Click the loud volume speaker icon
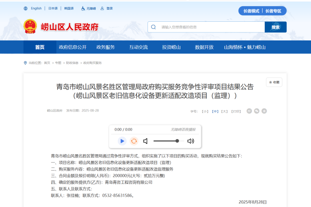The image size is (311, 207). click(x=191, y=141)
